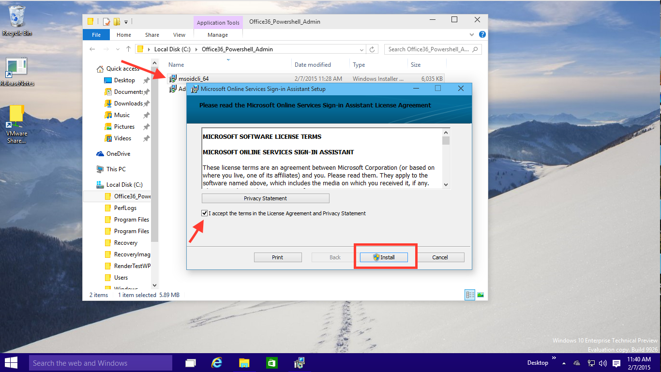This screenshot has height=372, width=661.
Task: Tick the license agreement acceptance checkbox
Action: click(x=205, y=213)
